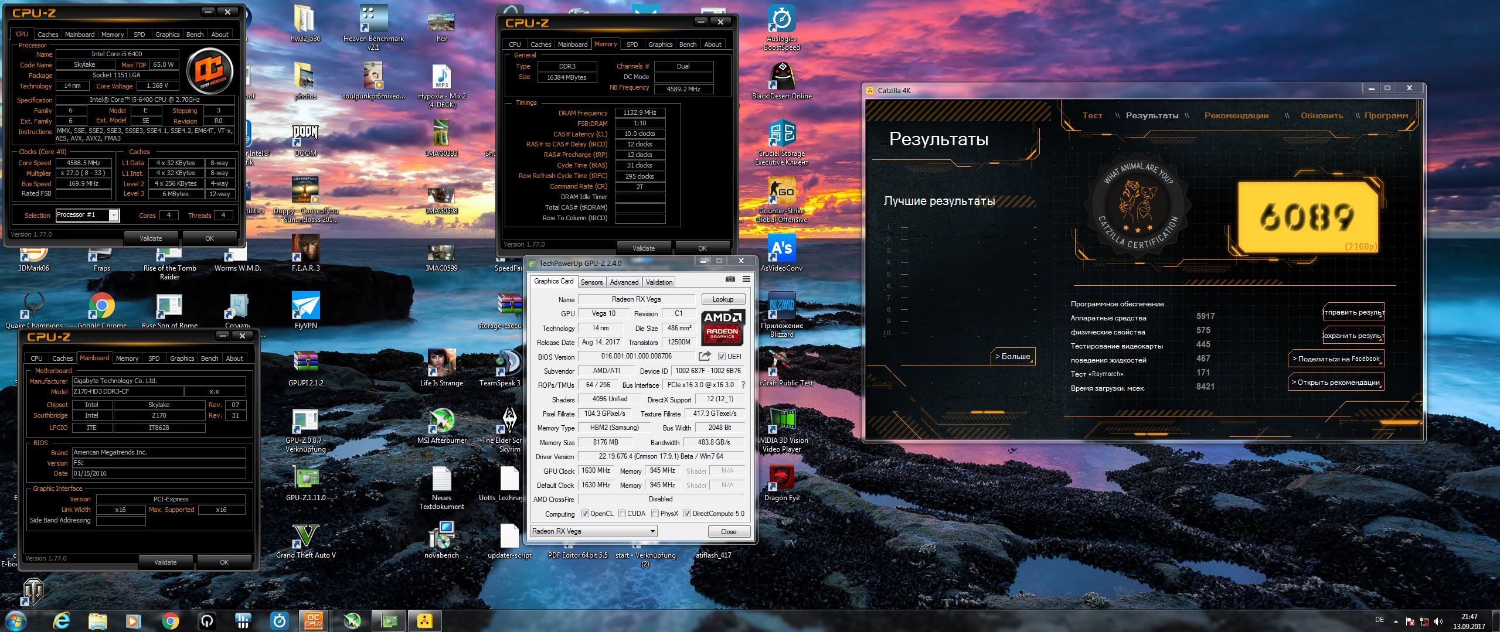The image size is (1500, 632).
Task: Launch Auslogics BoostSpeed from the desktop
Action: click(781, 27)
